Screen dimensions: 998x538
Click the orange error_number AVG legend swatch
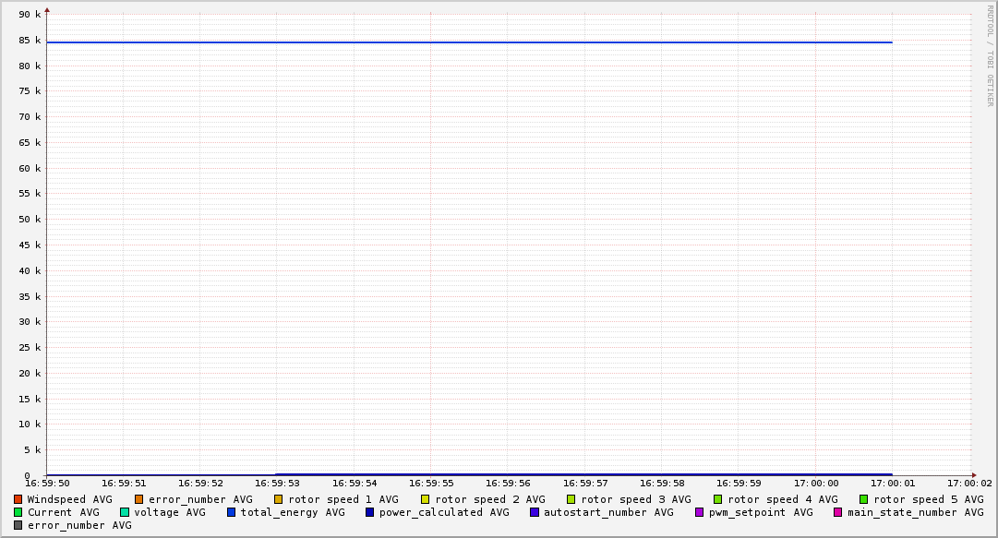(x=139, y=499)
